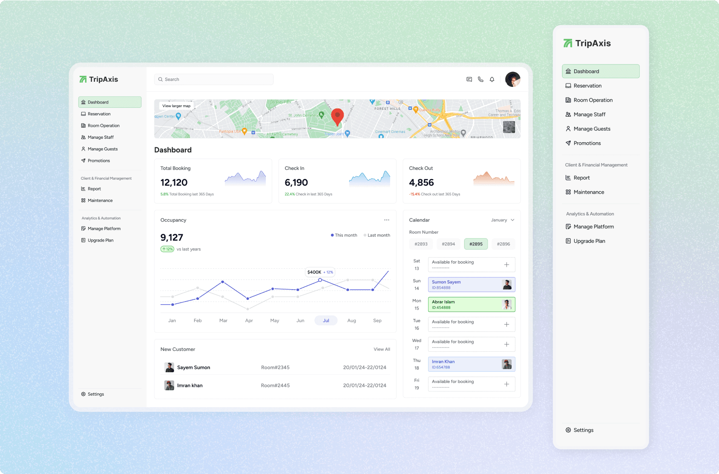Toggle This month legend series
Image resolution: width=719 pixels, height=474 pixels.
tap(344, 235)
